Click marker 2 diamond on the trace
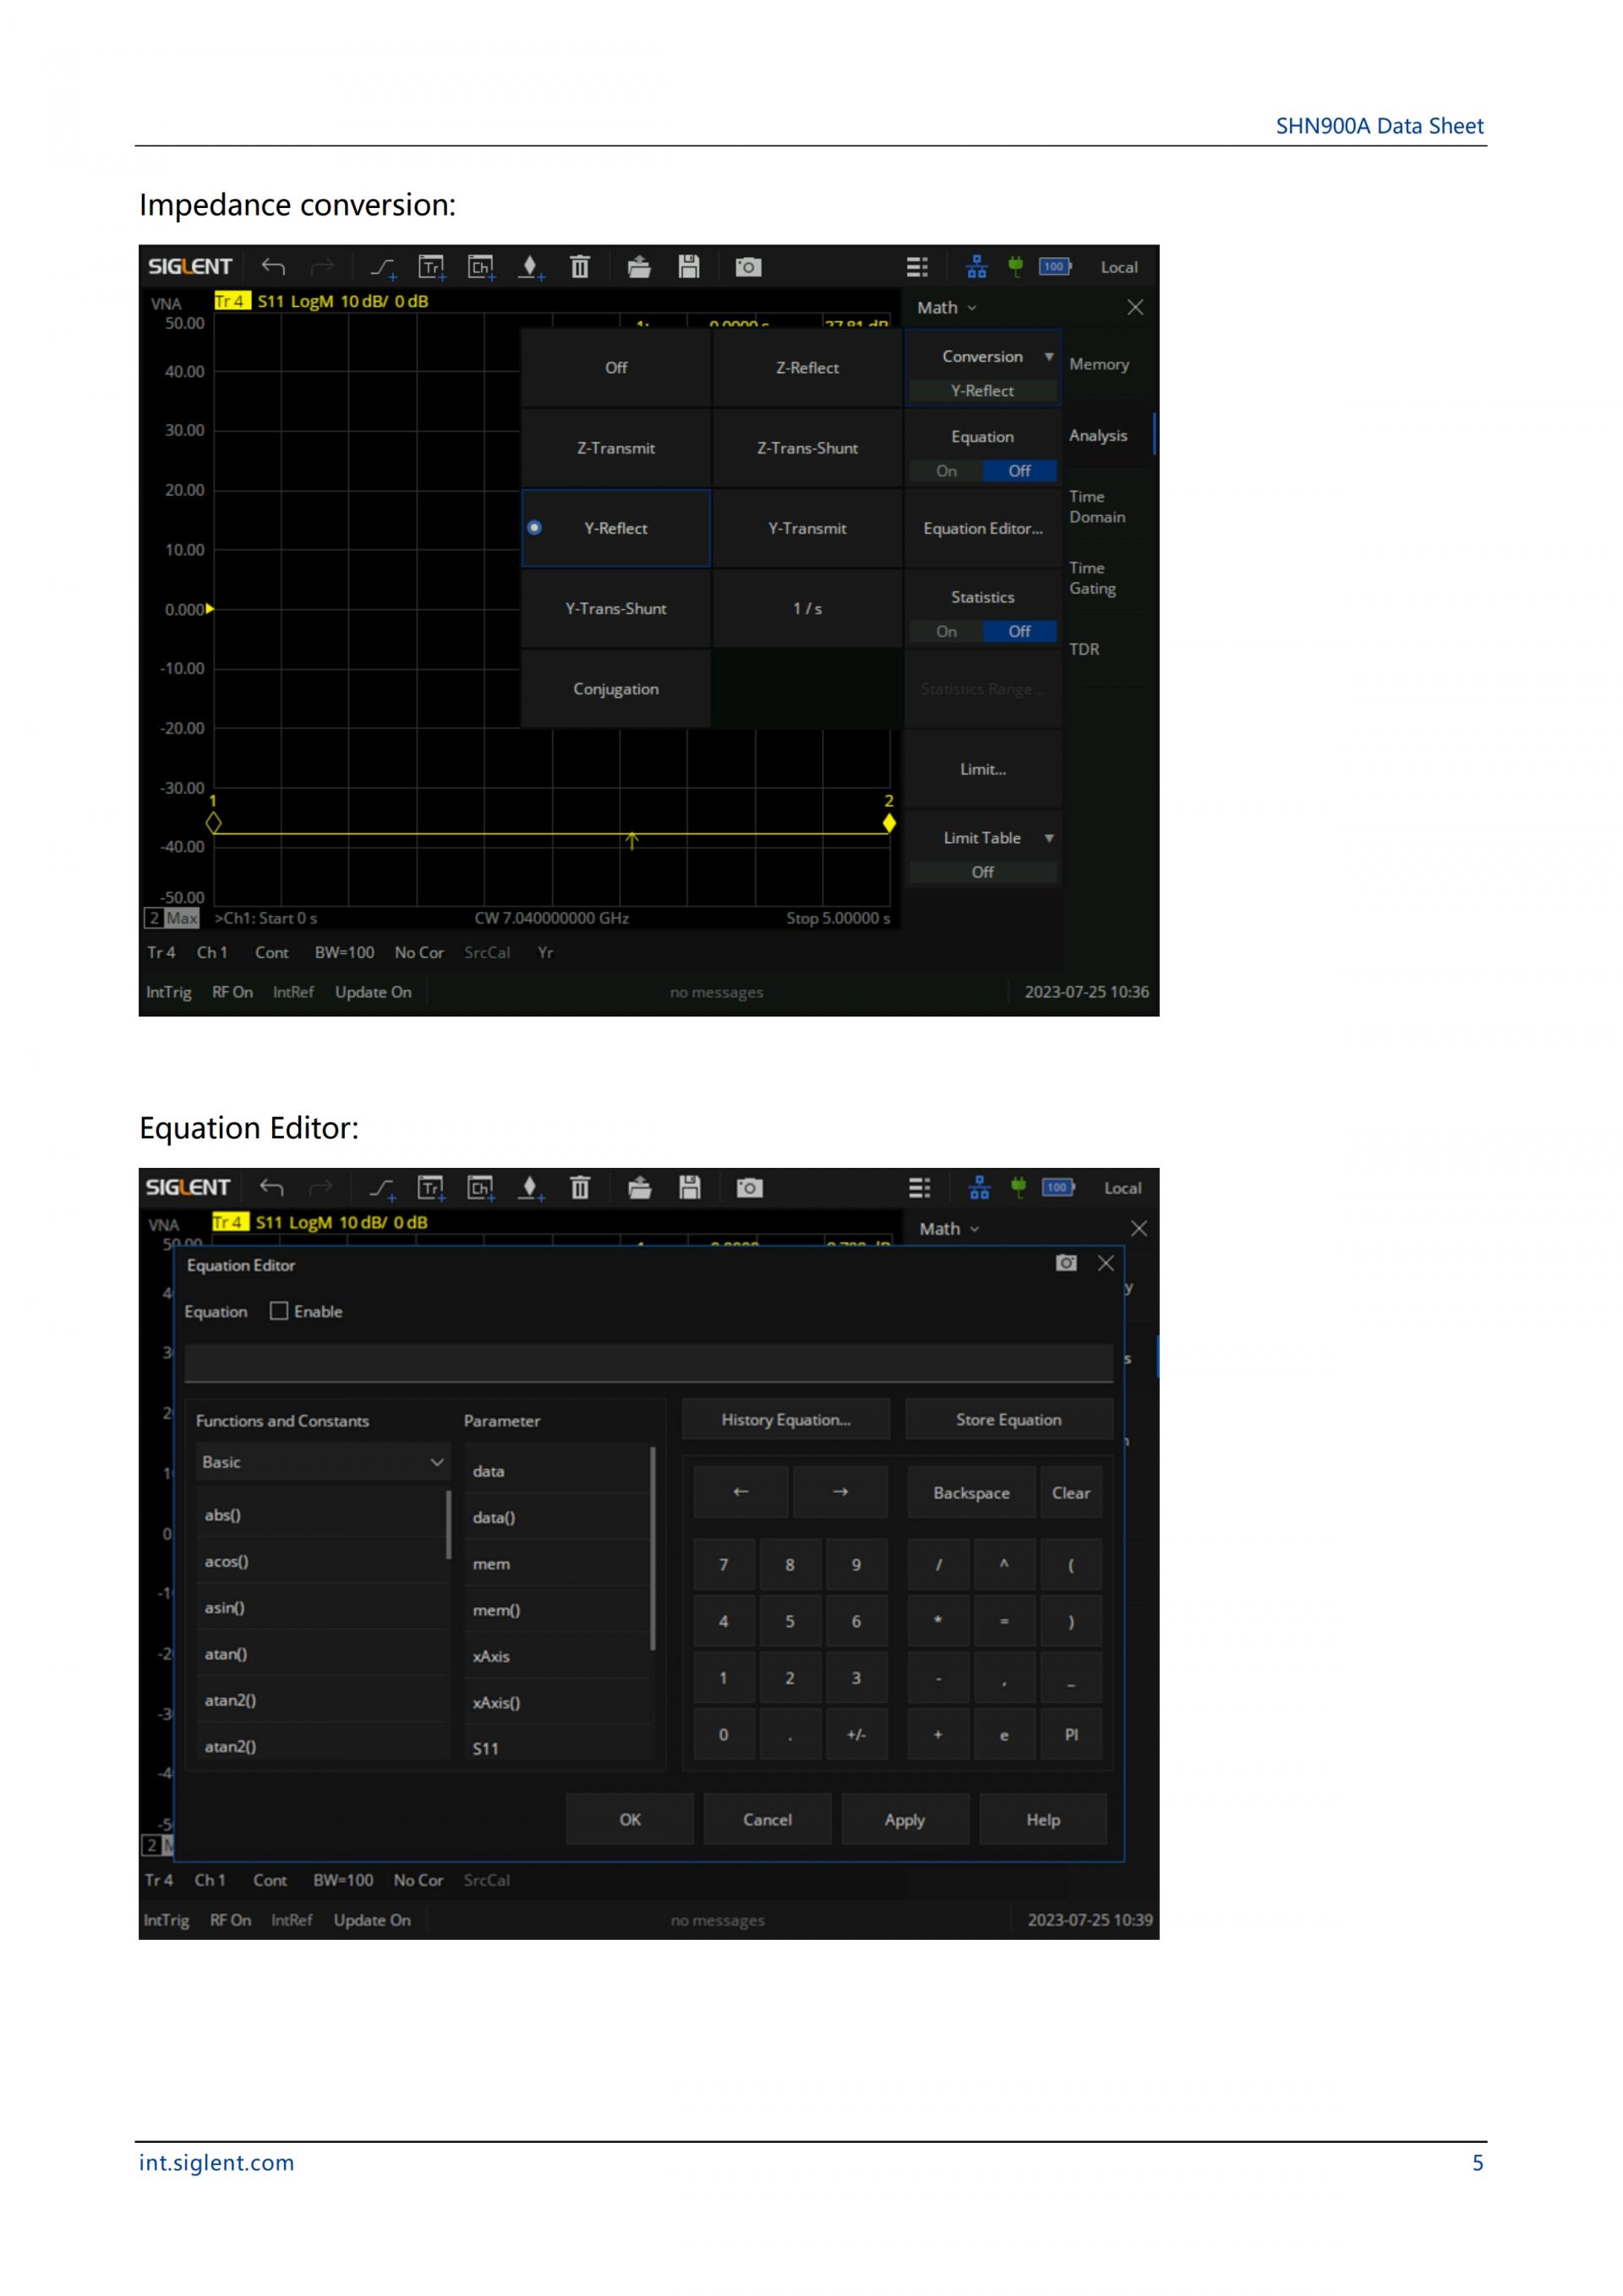The height and width of the screenshot is (2296, 1623). pos(888,823)
